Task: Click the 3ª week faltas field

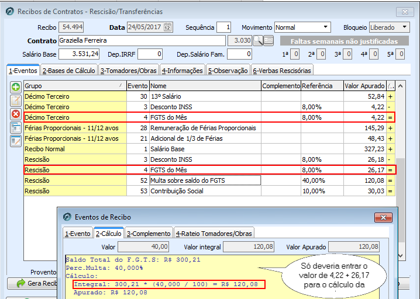Action: 347,54
